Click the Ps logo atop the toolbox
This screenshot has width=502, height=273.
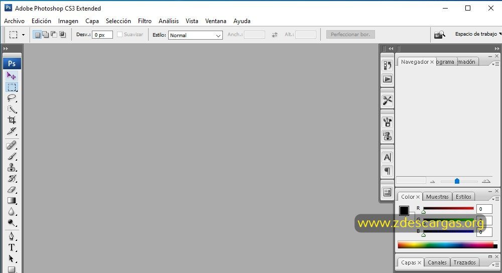12,63
